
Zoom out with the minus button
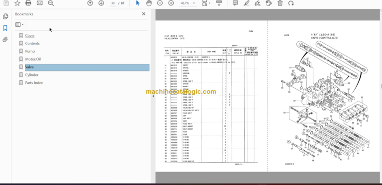click(160, 3)
